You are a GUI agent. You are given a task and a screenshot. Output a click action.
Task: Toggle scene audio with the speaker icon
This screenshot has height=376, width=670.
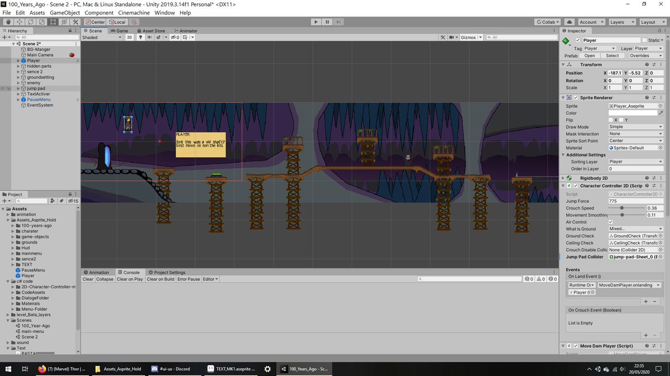[150, 37]
